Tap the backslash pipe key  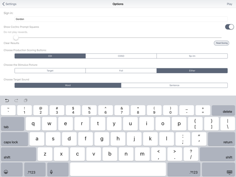pyautogui.click(x=227, y=124)
